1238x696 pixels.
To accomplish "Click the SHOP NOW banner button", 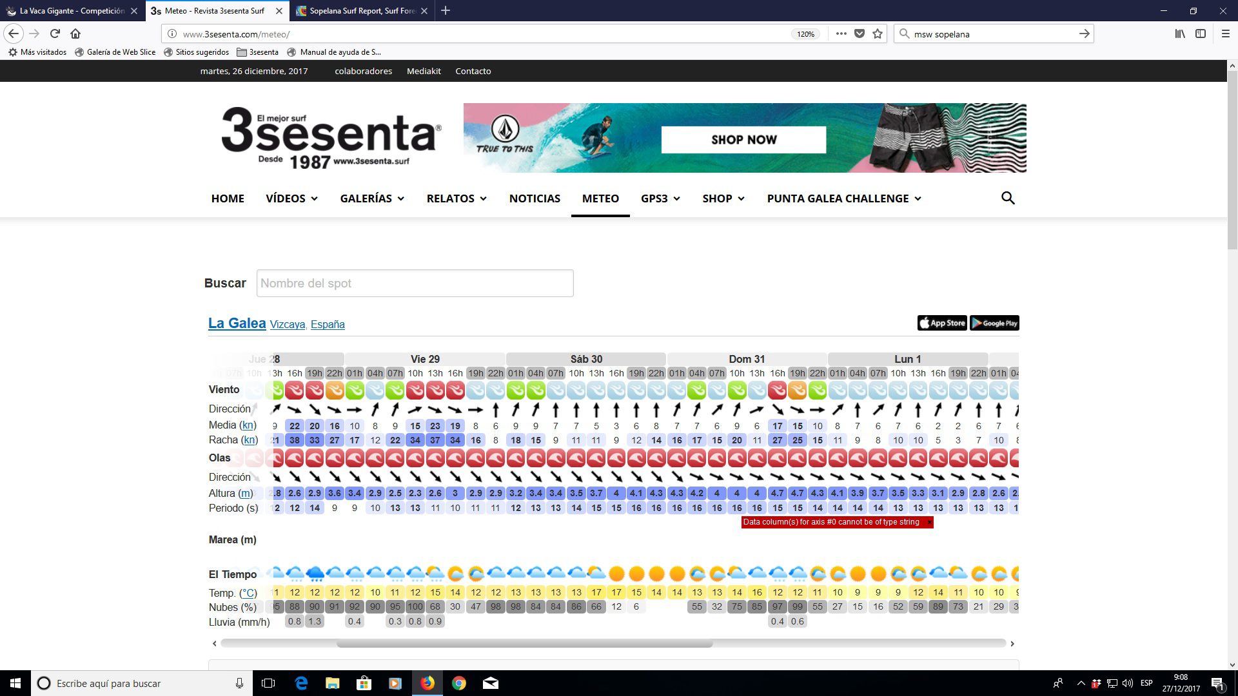I will tap(743, 140).
